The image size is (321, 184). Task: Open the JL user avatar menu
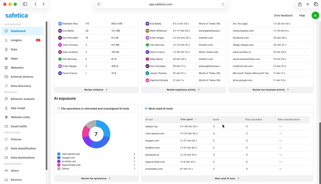(315, 15)
